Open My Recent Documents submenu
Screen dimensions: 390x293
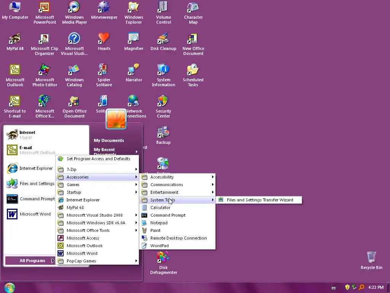click(116, 151)
